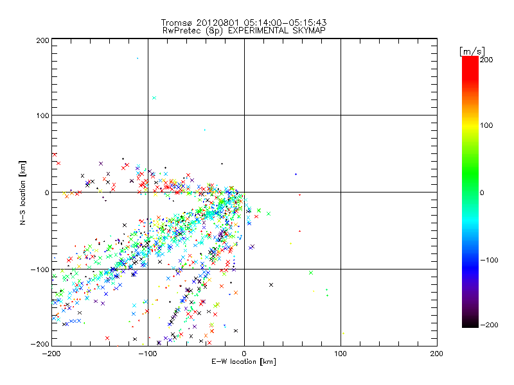Click the title line "Tromsø 20120801 05:14:00-05:15:43"
This screenshot has height=385, width=514.
click(244, 22)
